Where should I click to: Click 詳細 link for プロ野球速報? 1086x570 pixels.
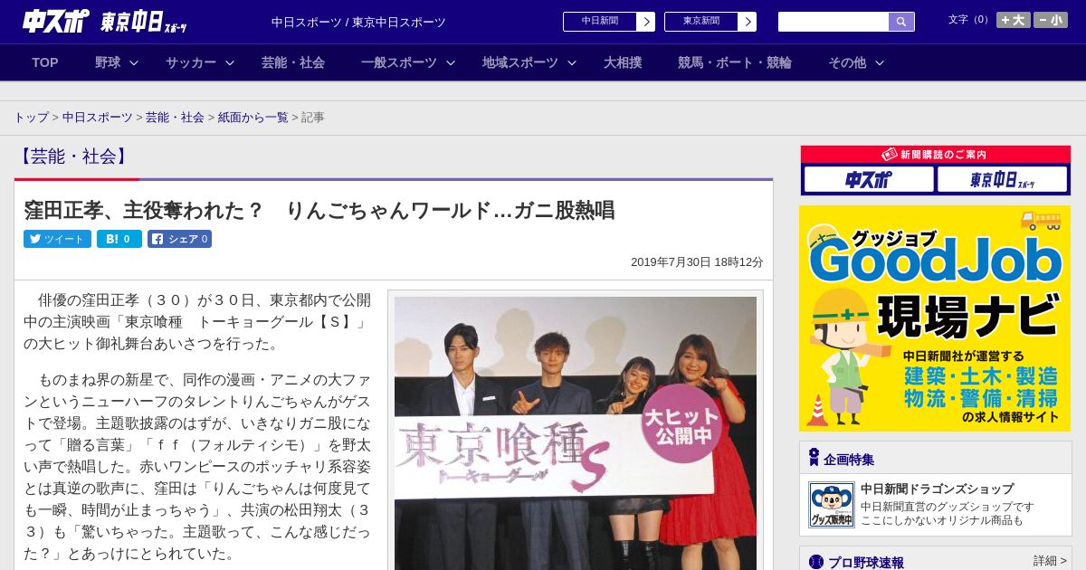[x=1051, y=561]
